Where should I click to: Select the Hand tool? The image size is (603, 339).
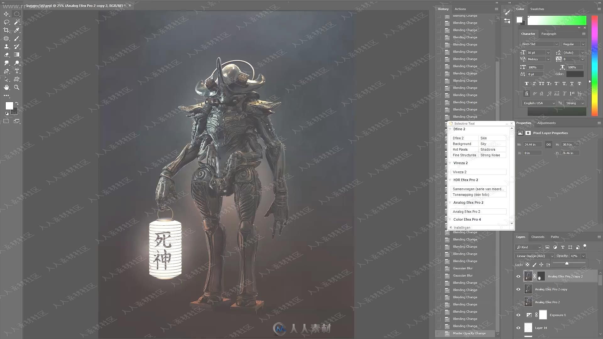point(6,88)
